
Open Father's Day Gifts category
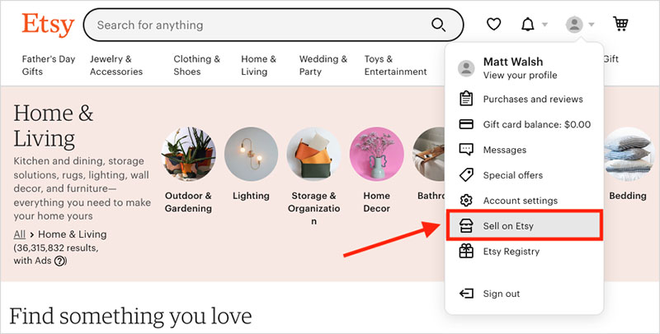click(49, 65)
